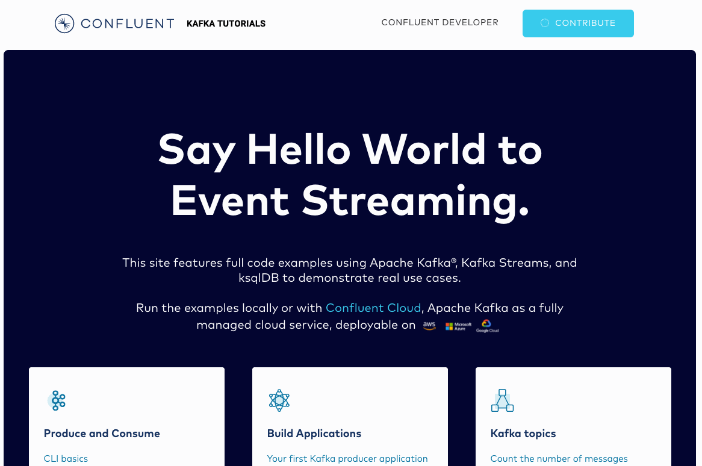Click the Kafka topics heading
The height and width of the screenshot is (466, 702).
pos(523,433)
